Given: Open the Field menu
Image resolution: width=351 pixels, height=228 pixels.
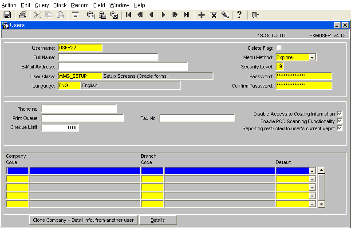Looking at the screenshot, I should pyautogui.click(x=99, y=5).
